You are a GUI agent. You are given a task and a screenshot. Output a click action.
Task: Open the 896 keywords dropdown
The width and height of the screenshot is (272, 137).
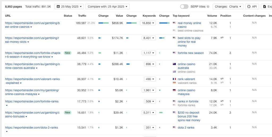(150, 64)
